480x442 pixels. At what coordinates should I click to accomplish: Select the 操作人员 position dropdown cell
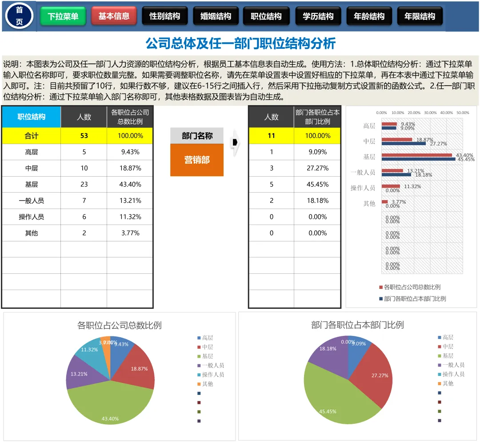[x=31, y=217]
